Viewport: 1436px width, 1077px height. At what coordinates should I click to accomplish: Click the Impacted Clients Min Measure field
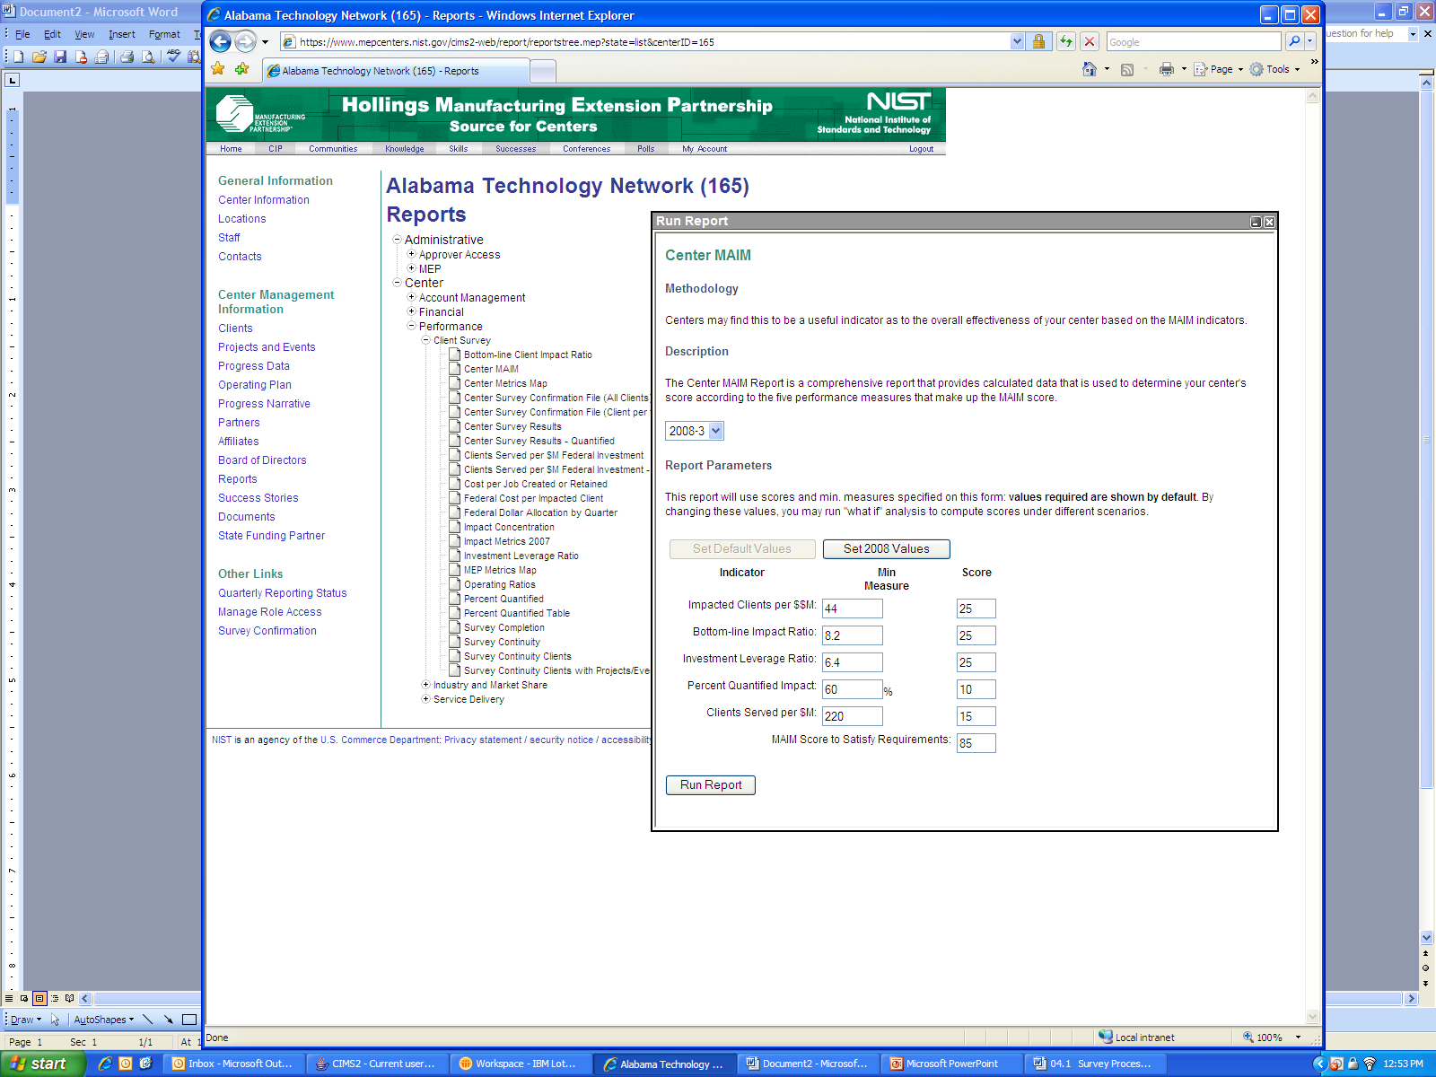click(x=852, y=609)
